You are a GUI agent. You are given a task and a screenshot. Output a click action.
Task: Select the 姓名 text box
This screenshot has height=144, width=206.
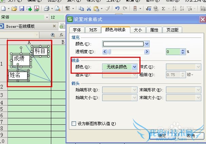(x=18, y=75)
